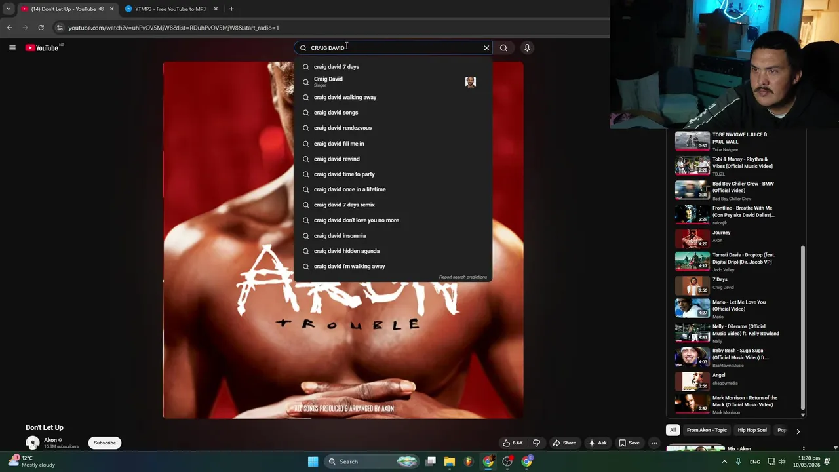The height and width of the screenshot is (472, 839).
Task: Switch to 'YTMP3 - Free YouTube to MP3' tab
Action: [x=170, y=9]
